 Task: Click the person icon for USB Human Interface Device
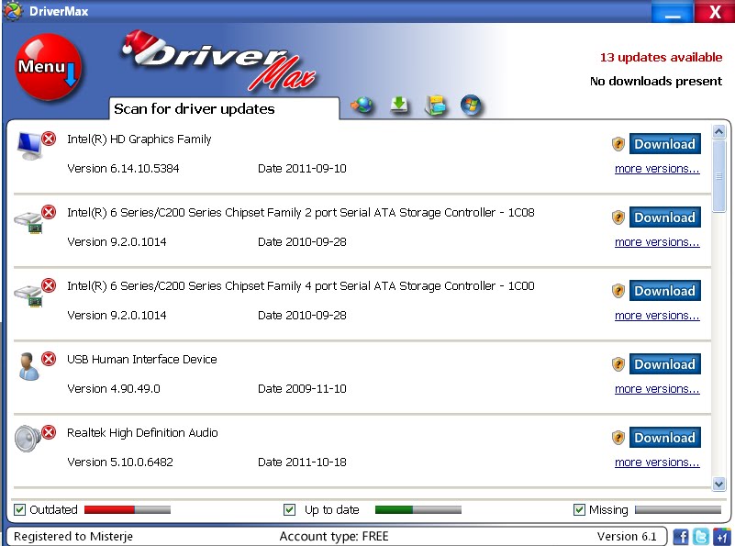tap(28, 366)
